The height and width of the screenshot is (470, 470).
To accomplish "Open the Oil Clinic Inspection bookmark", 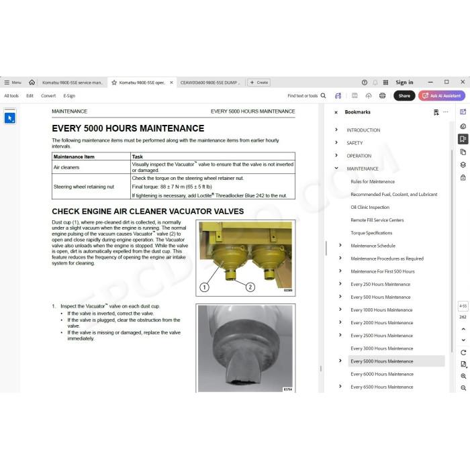I will pos(370,207).
